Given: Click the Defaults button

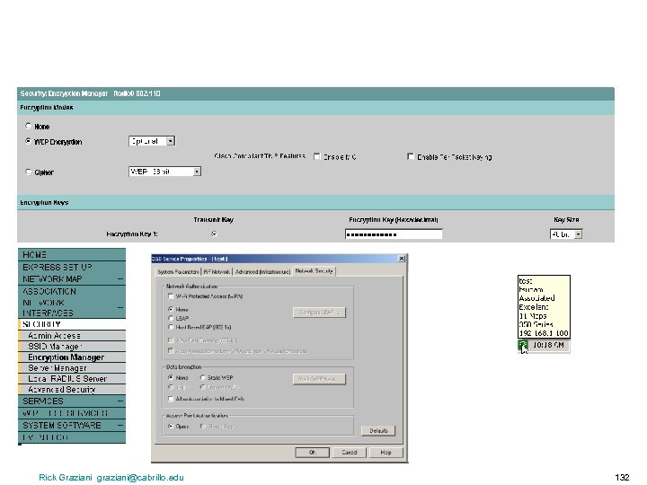Looking at the screenshot, I should click(378, 430).
